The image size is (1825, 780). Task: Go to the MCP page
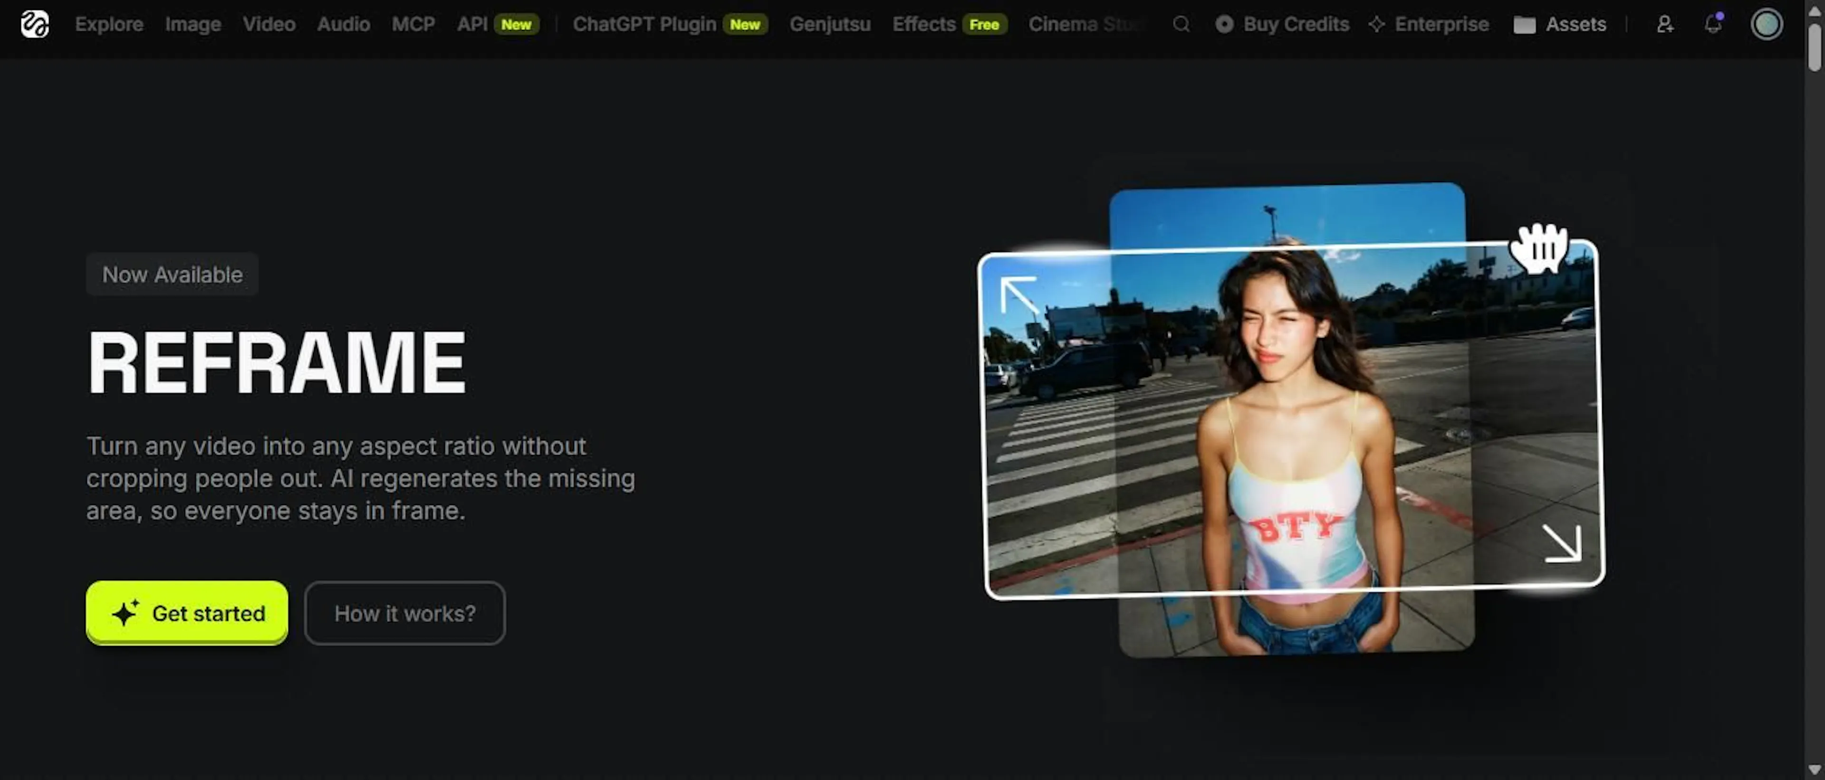(413, 24)
